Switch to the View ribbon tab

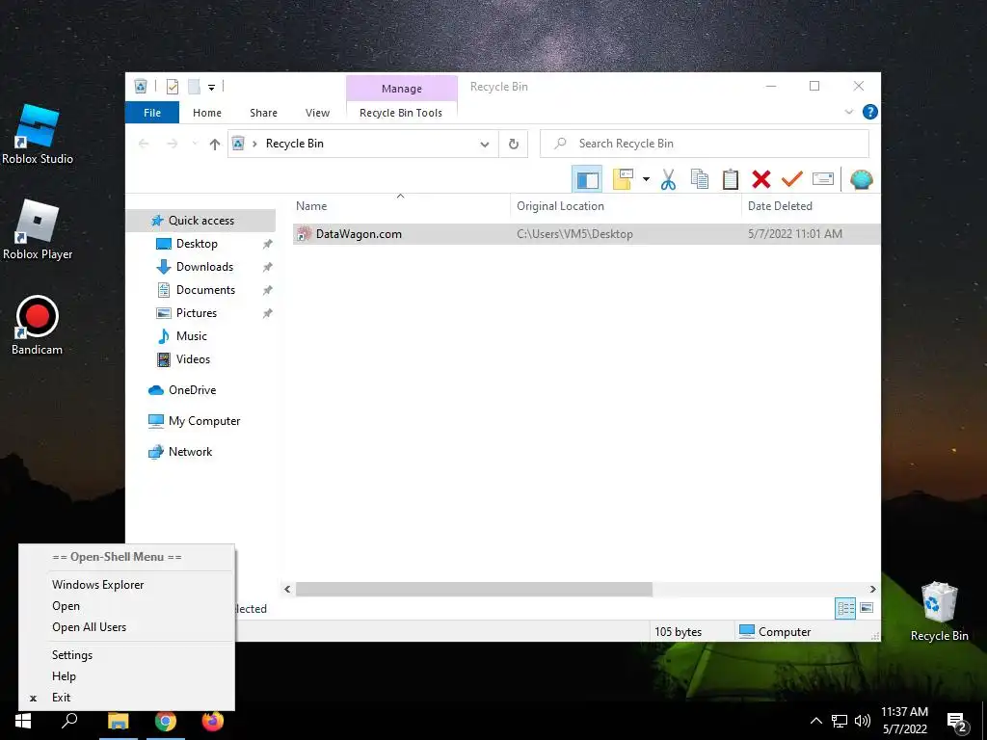(317, 113)
